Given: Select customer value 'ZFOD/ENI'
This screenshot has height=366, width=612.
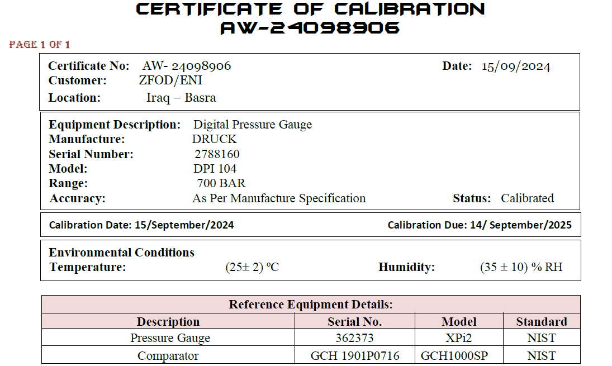Looking at the screenshot, I should 170,80.
